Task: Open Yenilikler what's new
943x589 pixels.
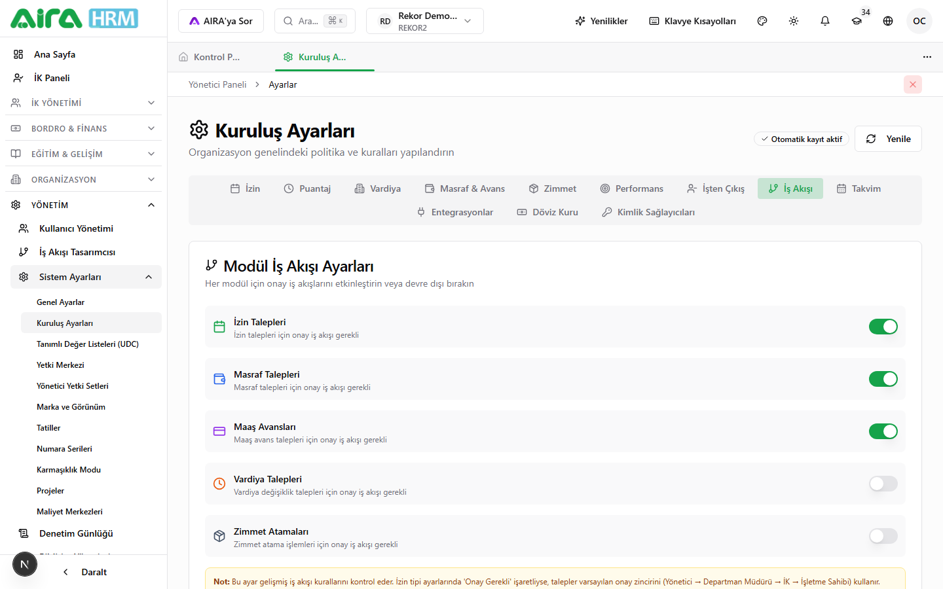Action: 601,21
